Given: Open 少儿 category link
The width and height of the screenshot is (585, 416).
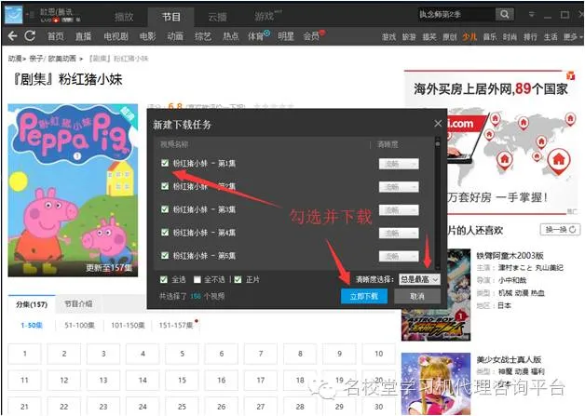Looking at the screenshot, I should click(x=469, y=37).
